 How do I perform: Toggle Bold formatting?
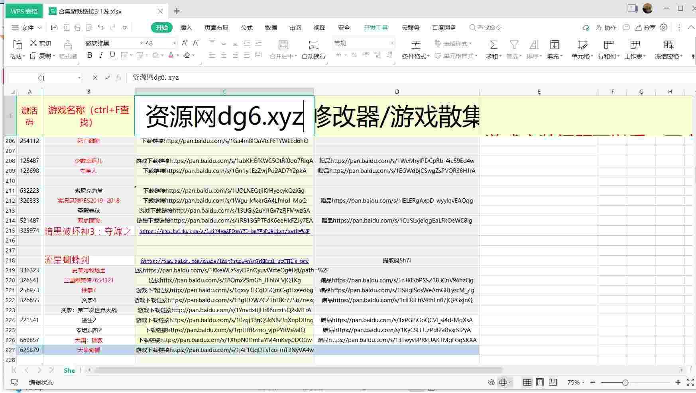[x=90, y=55]
